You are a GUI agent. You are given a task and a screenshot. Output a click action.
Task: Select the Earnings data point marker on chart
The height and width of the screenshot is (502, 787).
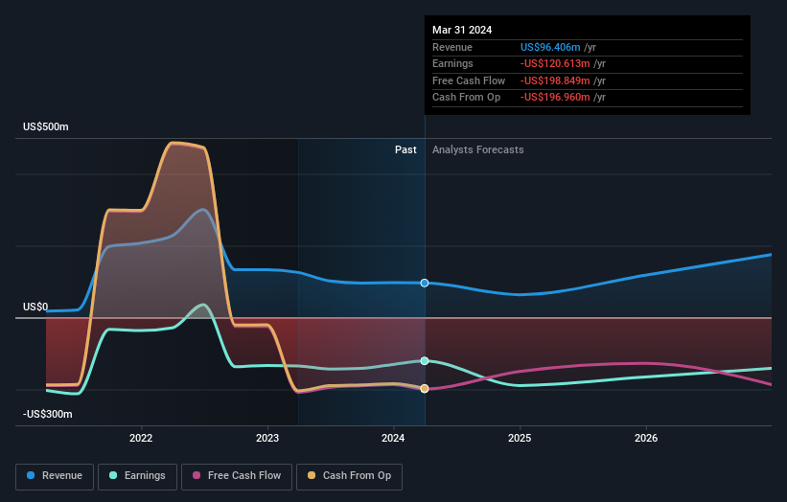pyautogui.click(x=425, y=361)
